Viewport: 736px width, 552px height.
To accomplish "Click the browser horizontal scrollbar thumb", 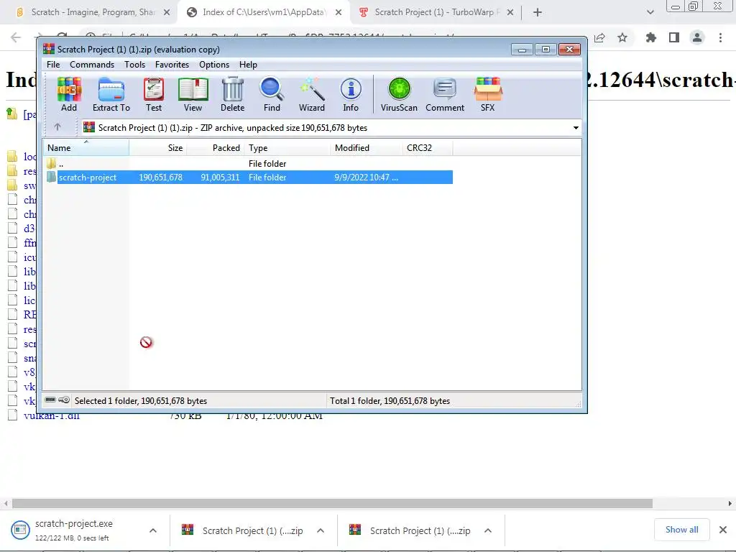I will click(x=332, y=503).
